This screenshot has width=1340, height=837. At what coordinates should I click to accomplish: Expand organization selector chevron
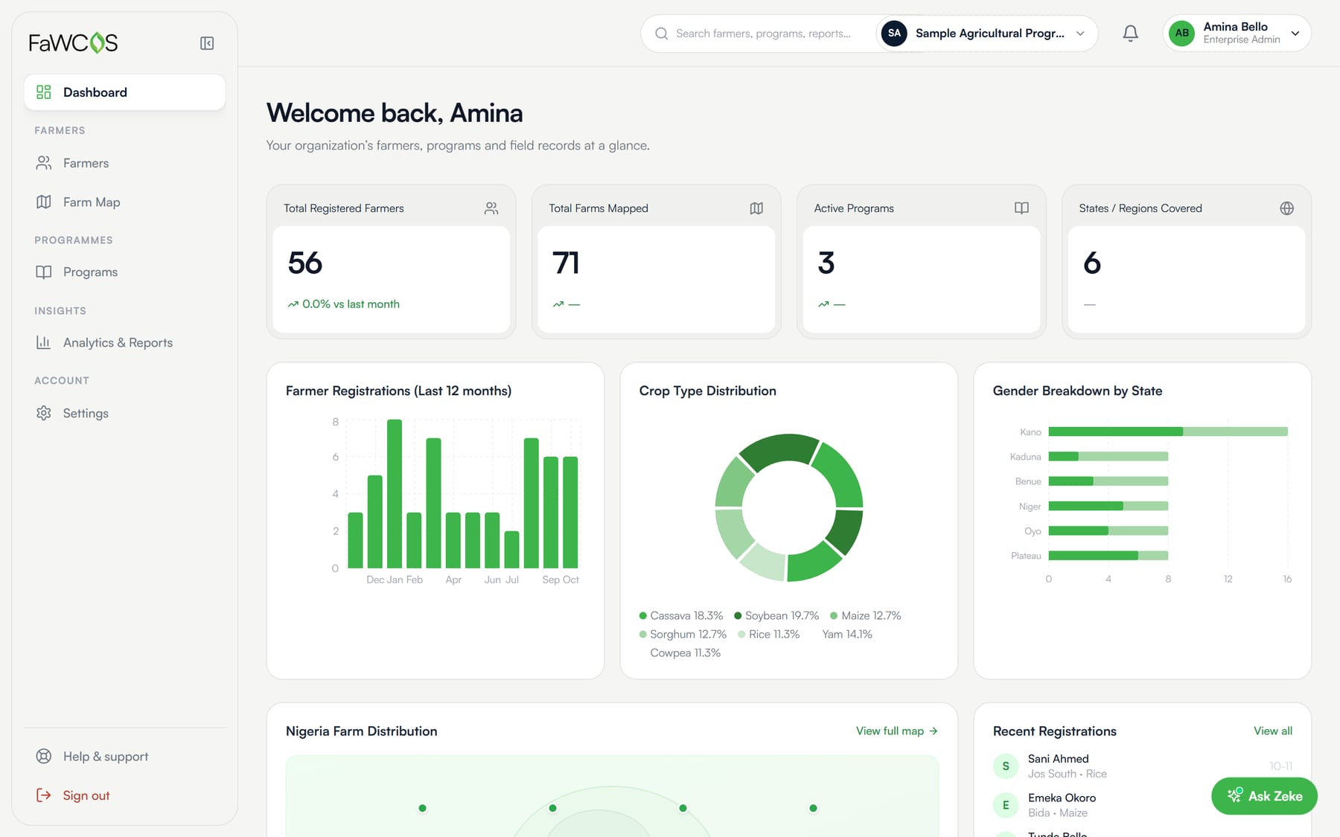click(1080, 33)
